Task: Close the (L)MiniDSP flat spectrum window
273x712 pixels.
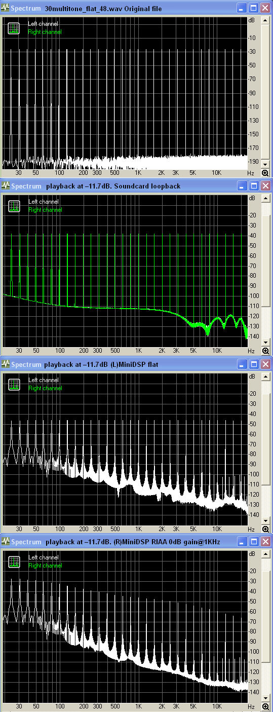Action: click(265, 364)
